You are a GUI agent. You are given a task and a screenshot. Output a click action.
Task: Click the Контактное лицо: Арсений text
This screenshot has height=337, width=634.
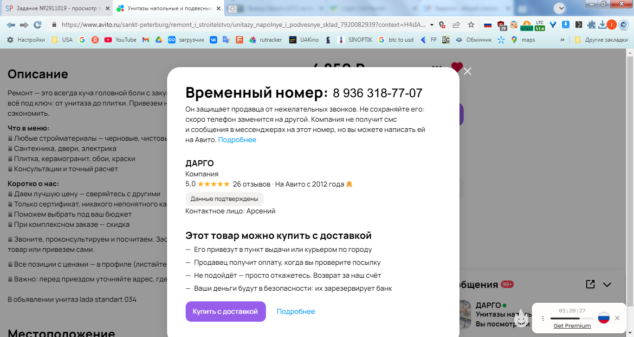[231, 211]
